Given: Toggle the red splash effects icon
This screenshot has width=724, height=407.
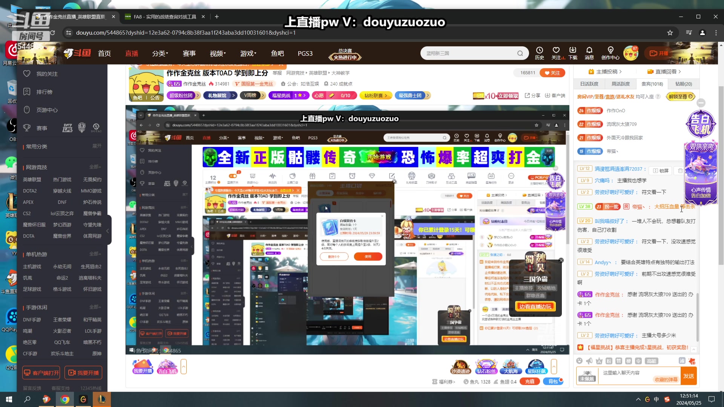Looking at the screenshot, I should [692, 361].
